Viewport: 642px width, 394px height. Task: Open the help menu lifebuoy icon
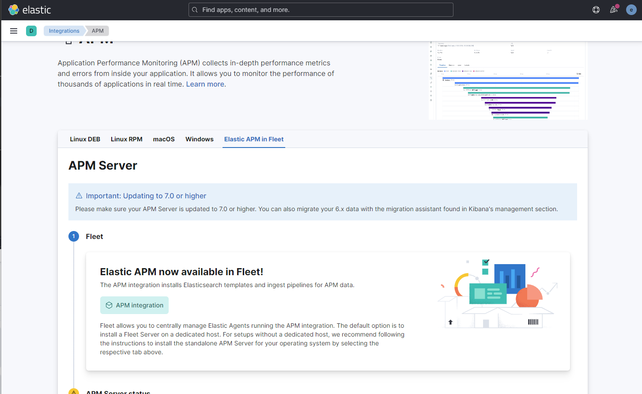(596, 10)
